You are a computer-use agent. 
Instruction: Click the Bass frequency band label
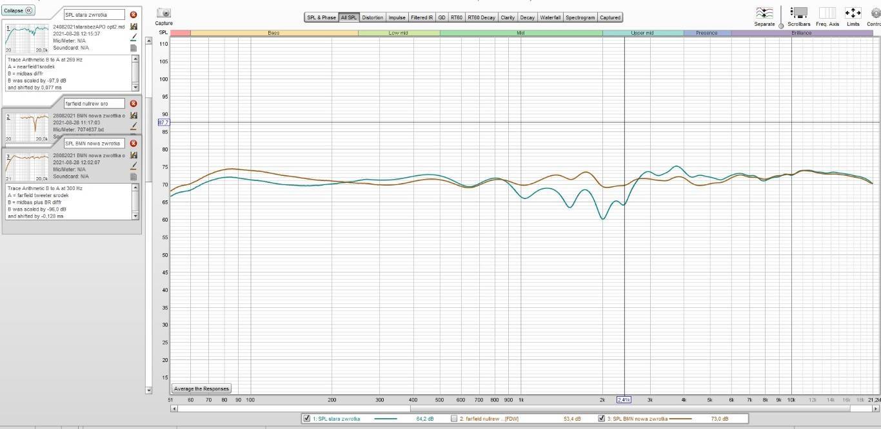pyautogui.click(x=274, y=33)
